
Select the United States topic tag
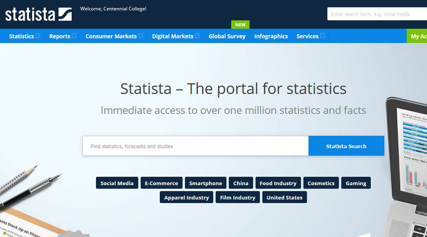(x=285, y=197)
